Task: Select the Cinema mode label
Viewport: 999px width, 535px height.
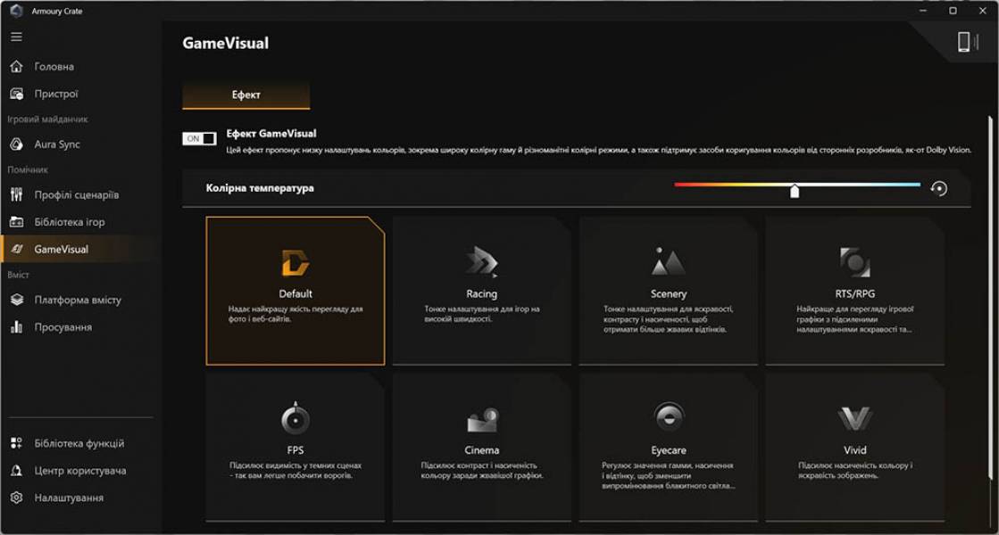Action: pos(482,449)
